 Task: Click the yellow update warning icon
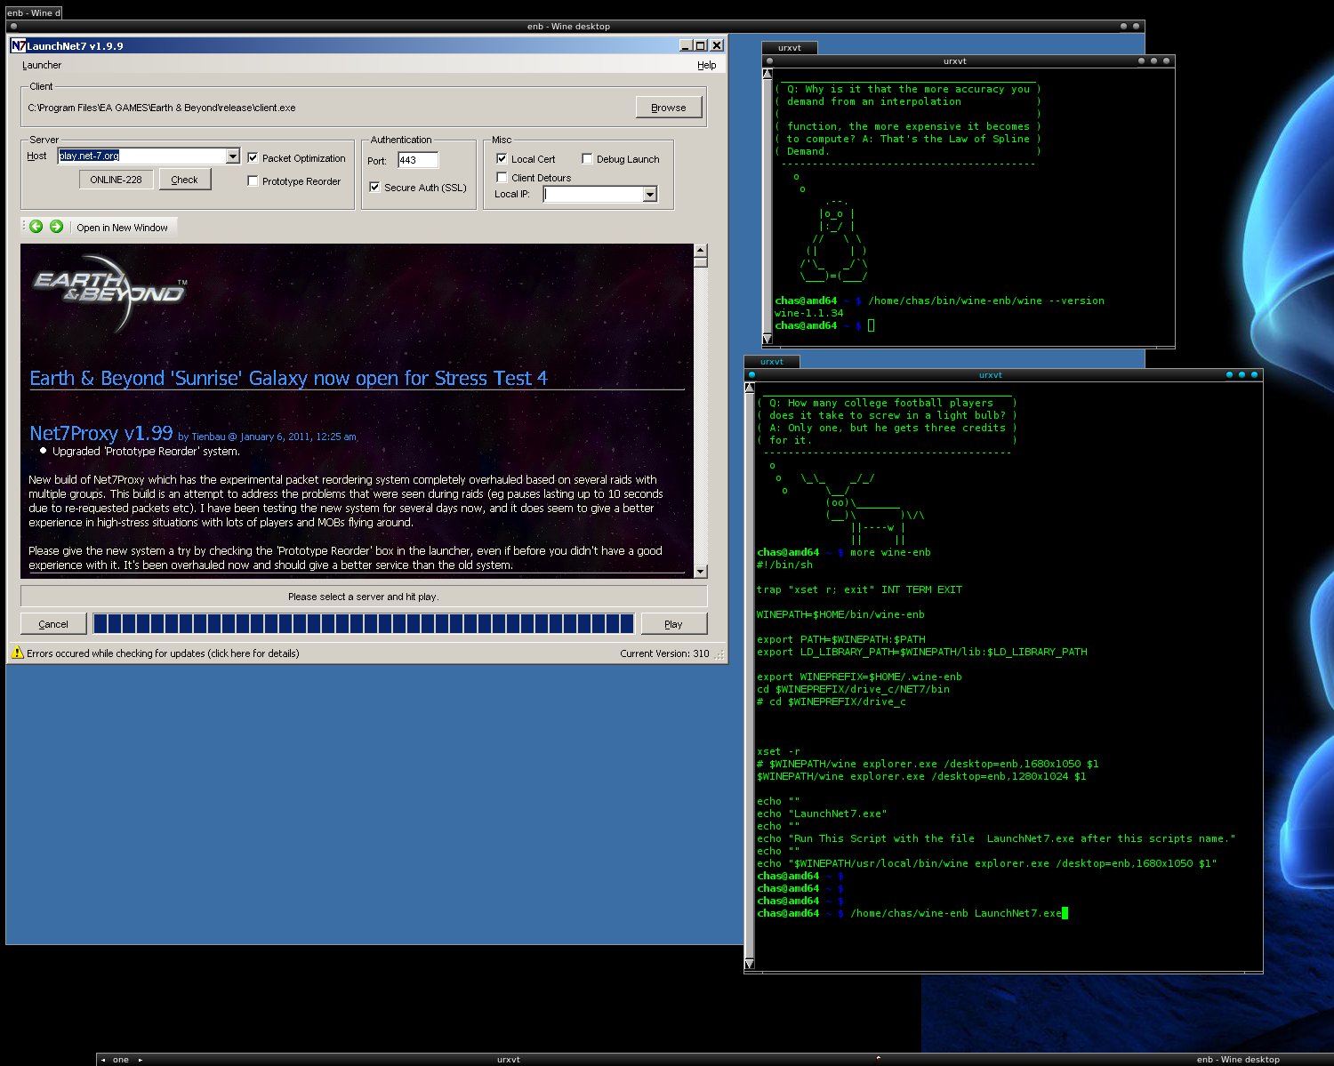17,653
